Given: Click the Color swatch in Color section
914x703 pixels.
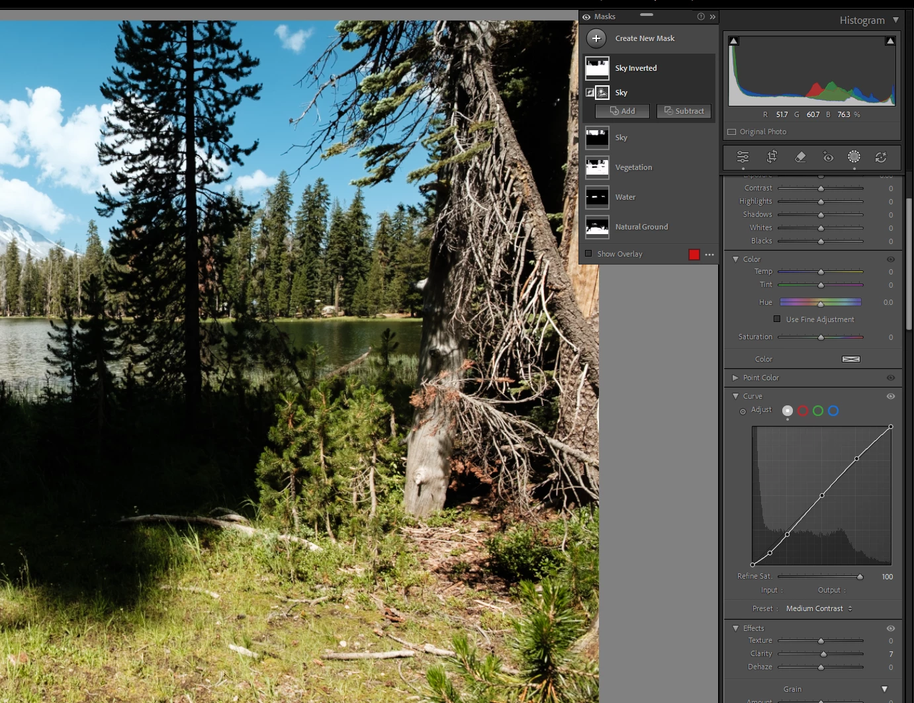Looking at the screenshot, I should [x=851, y=359].
